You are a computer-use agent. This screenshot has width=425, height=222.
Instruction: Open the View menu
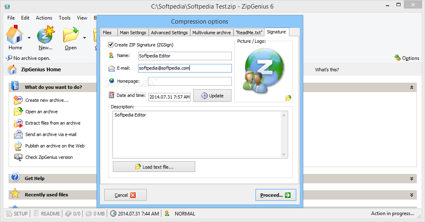tap(82, 18)
